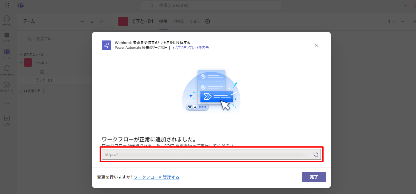Switch to the Notes tab
Image resolution: width=416 pixels, height=194 pixels.
[x=195, y=21]
